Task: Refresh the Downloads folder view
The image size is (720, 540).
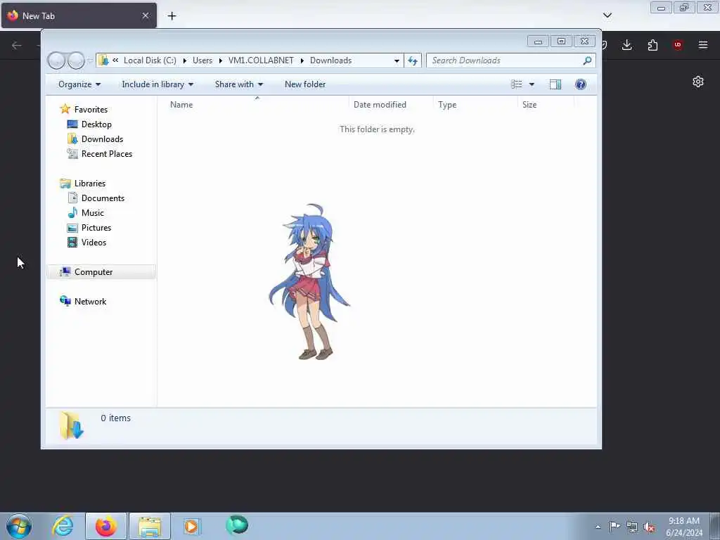Action: pyautogui.click(x=412, y=60)
